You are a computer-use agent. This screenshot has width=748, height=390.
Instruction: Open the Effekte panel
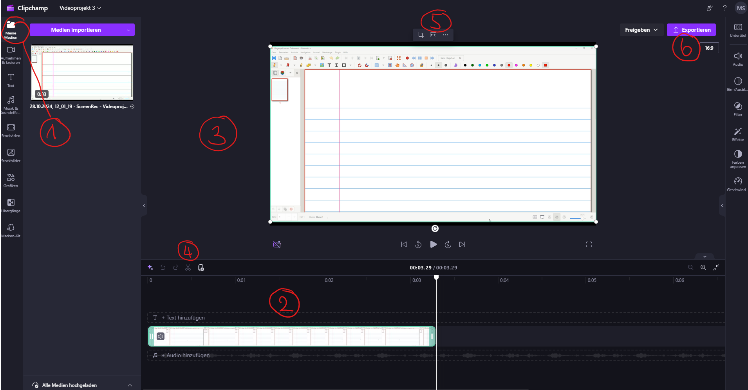point(738,134)
